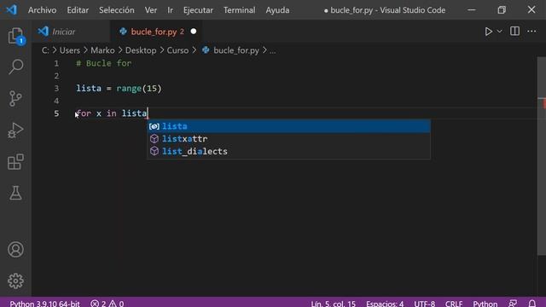Open the Selección menu
The height and width of the screenshot is (307, 546).
[117, 10]
